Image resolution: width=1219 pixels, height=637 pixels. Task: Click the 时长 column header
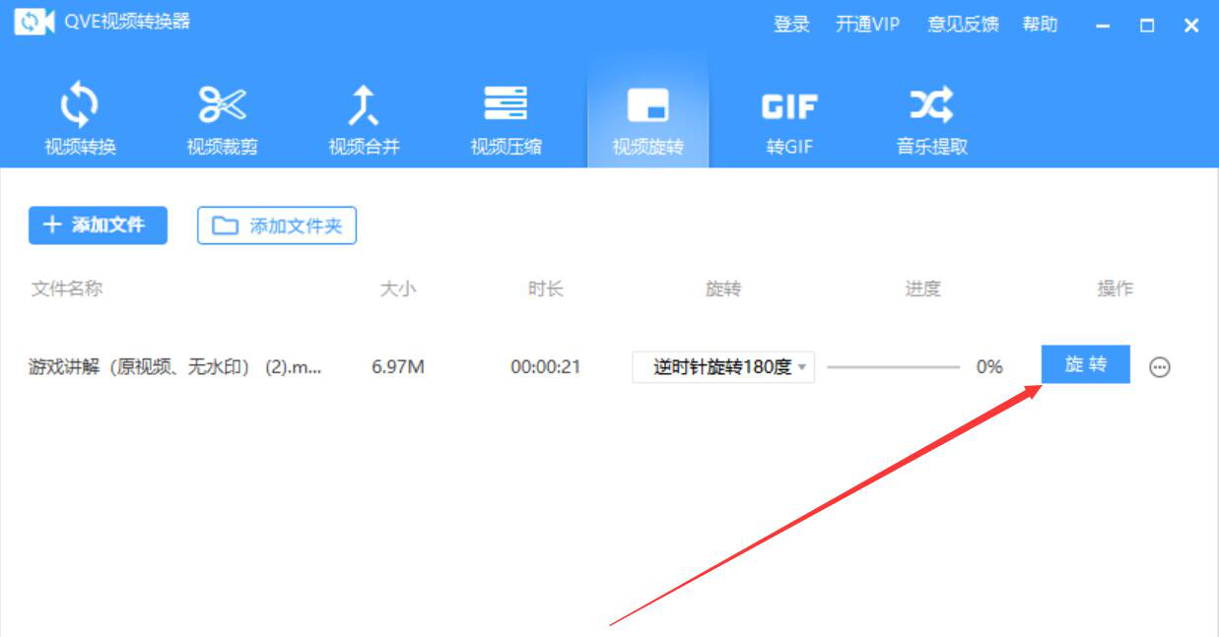(x=545, y=288)
